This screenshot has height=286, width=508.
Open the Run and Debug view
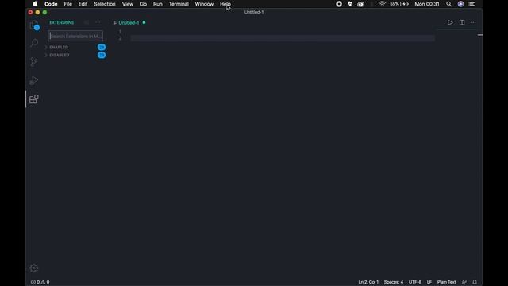(x=33, y=80)
